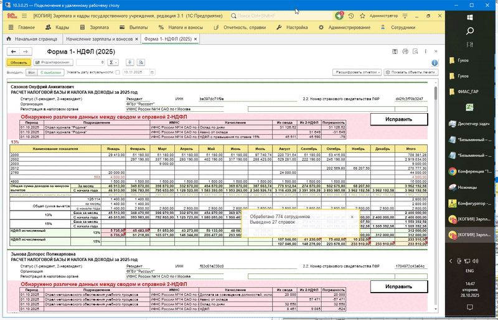Expand the Расшифровать отчетом dropdown
Image resolution: width=498 pixels, height=320 pixels.
pyautogui.click(x=357, y=72)
